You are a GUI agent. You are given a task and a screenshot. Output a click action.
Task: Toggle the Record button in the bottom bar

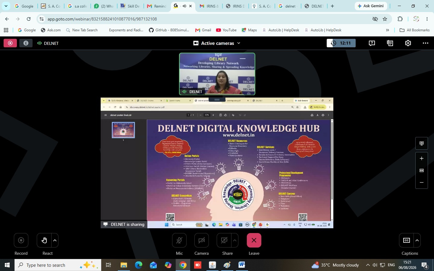[21, 240]
